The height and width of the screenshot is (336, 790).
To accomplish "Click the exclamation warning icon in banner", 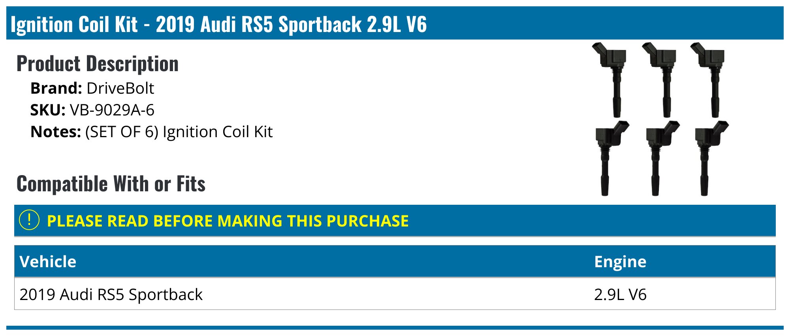I will pos(29,220).
